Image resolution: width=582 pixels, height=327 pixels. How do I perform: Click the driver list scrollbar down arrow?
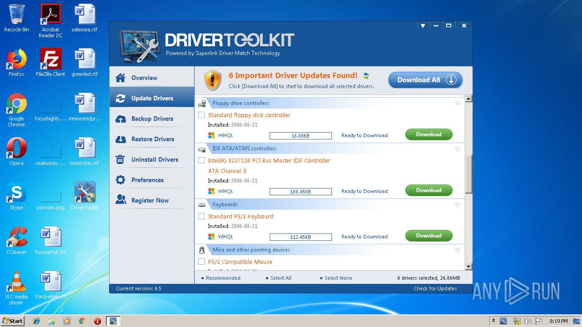(x=469, y=267)
